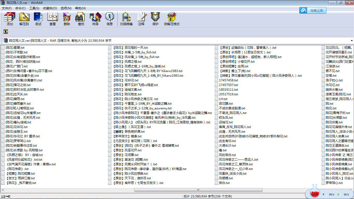Image resolution: width=354 pixels, height=199 pixels.
Task: Add archive 注释 (Comment)
Action: tap(141, 19)
